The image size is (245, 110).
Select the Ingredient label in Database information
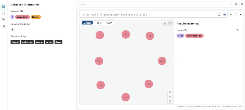tap(22, 17)
